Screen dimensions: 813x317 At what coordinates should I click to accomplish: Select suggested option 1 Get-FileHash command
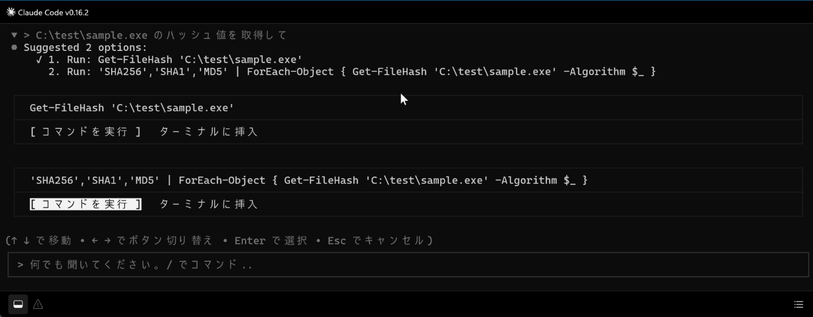(x=175, y=60)
